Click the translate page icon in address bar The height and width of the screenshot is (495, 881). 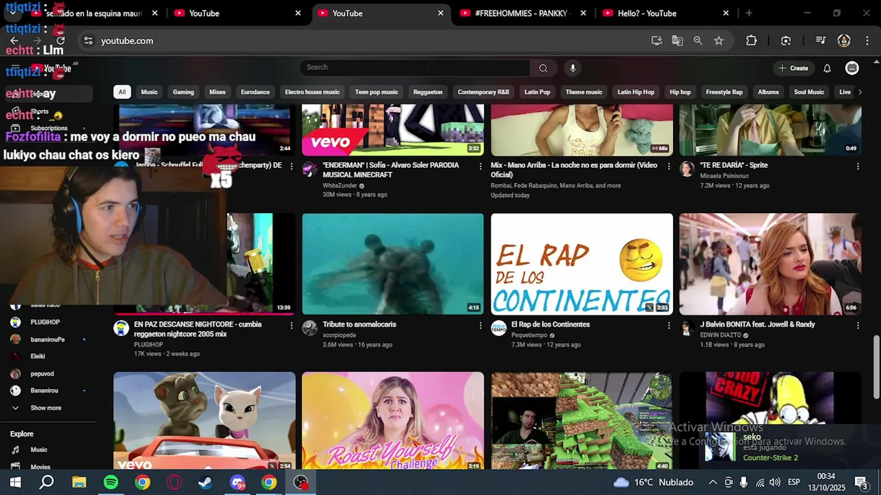click(x=677, y=41)
